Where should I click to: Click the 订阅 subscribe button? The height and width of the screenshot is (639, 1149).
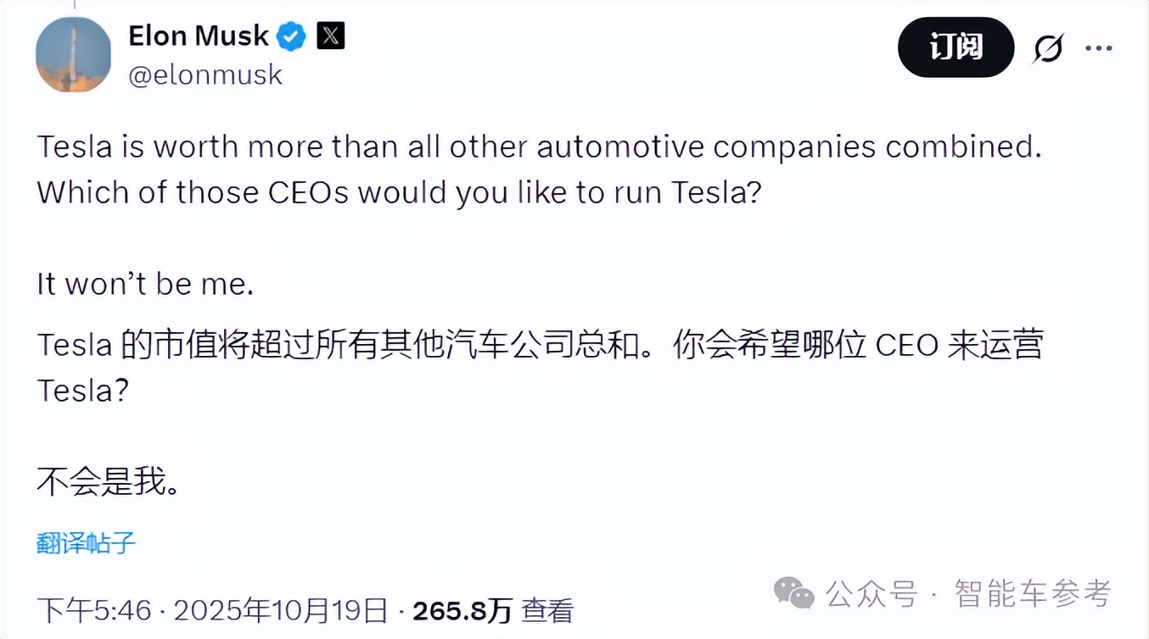tap(956, 47)
